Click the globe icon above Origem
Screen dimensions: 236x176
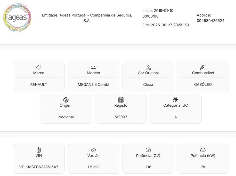click(66, 100)
